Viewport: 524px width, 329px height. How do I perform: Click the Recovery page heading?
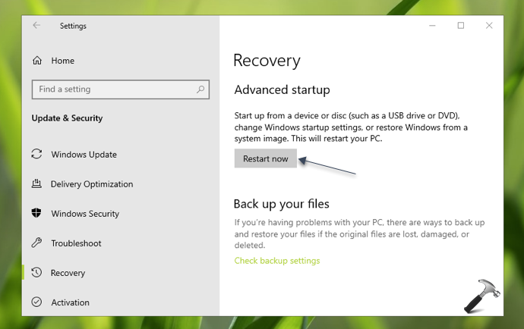coord(267,61)
